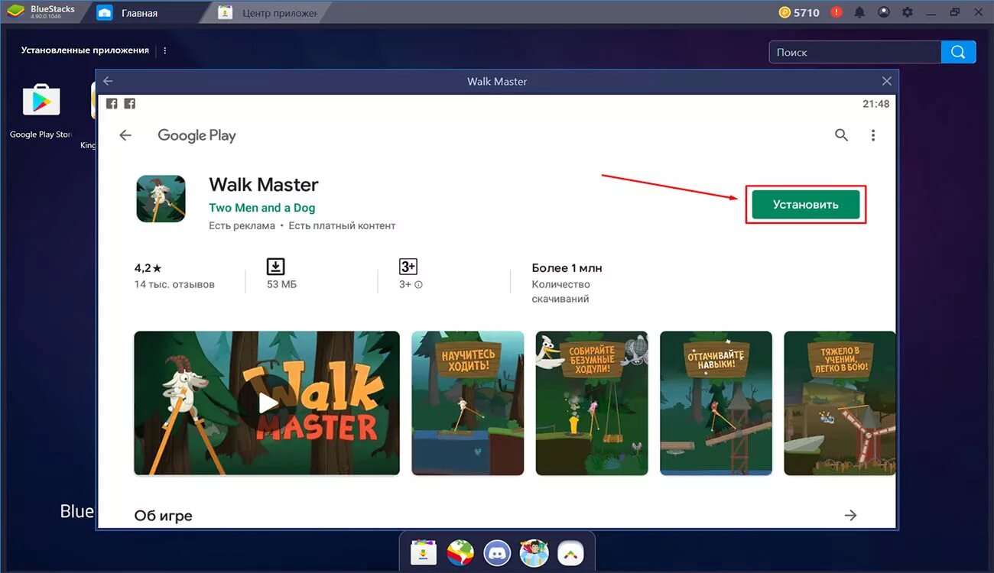994x573 pixels.
Task: Switch to the Главная tab
Action: pyautogui.click(x=138, y=13)
